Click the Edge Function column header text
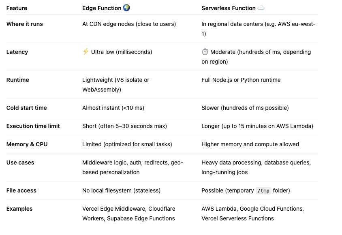The width and height of the screenshot is (342, 235). pyautogui.click(x=102, y=8)
